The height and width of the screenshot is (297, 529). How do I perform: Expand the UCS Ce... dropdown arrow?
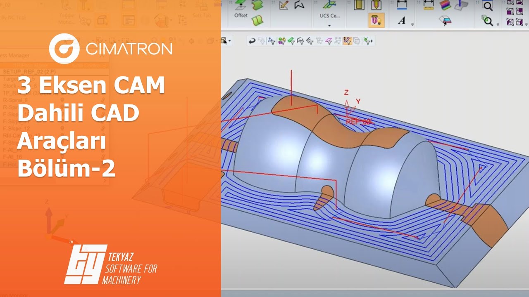329,26
